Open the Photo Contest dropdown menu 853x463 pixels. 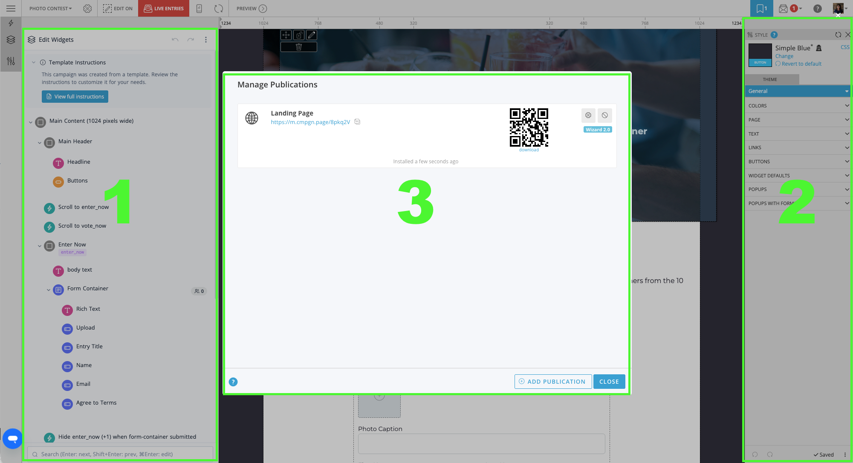[x=50, y=9]
